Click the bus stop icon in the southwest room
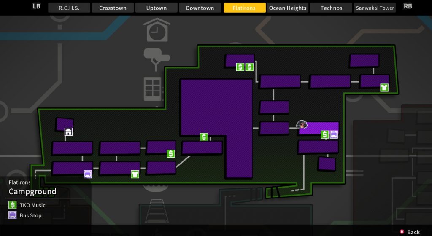The width and height of the screenshot is (432, 236). point(88,174)
